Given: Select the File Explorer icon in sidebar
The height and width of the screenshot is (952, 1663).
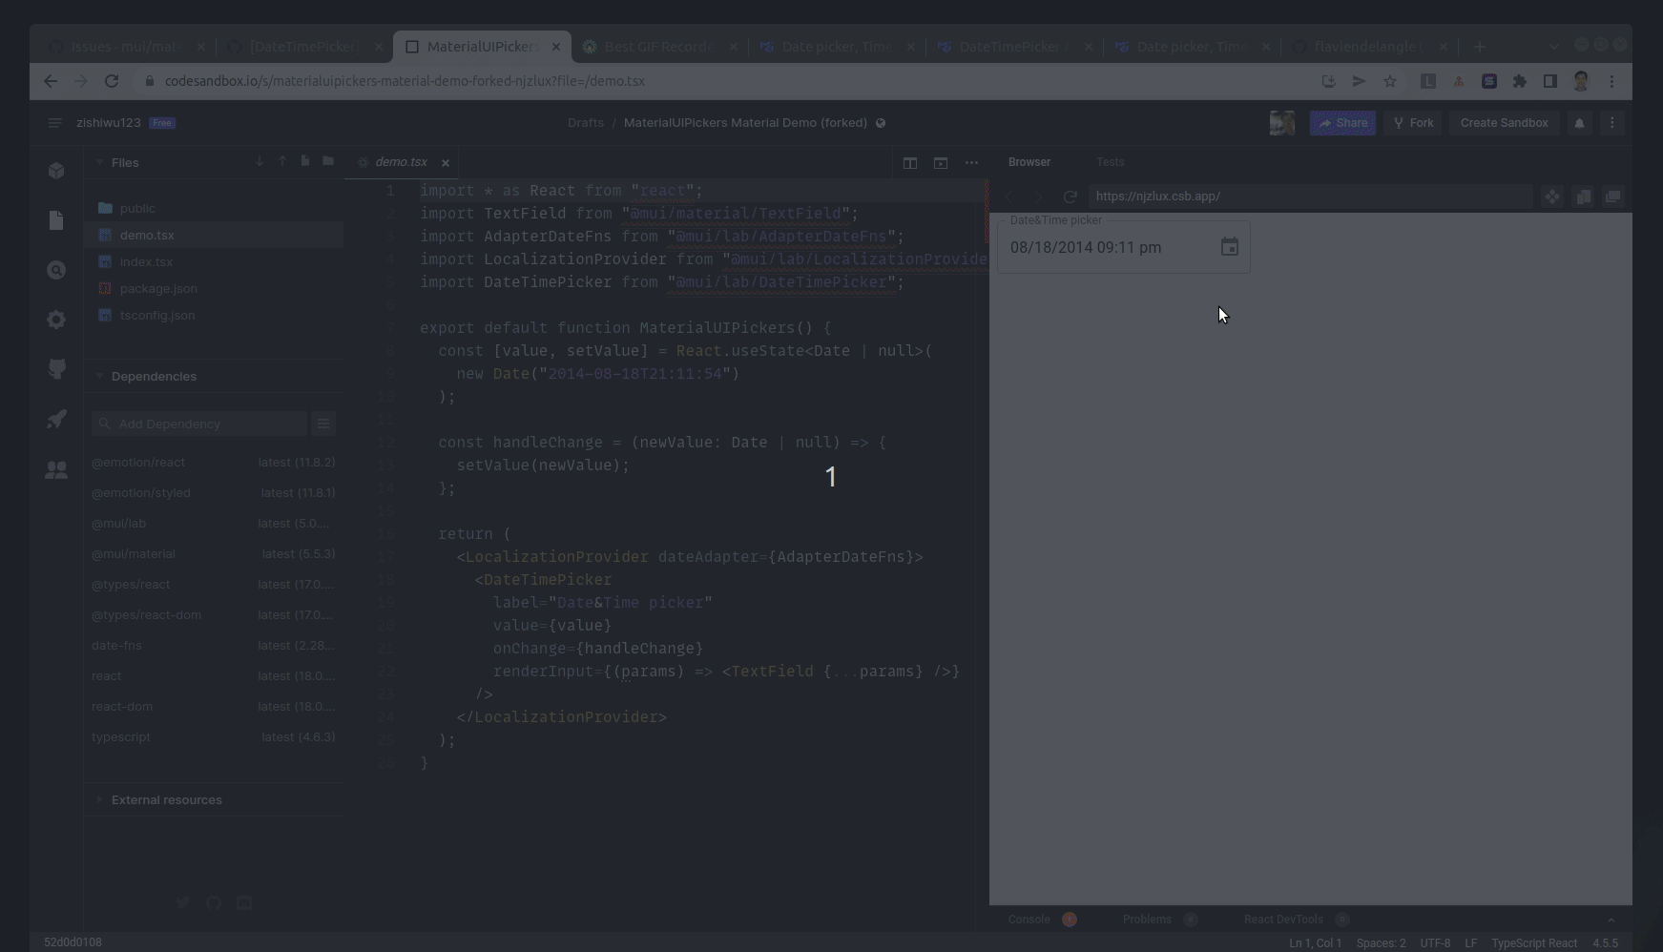Looking at the screenshot, I should point(56,220).
